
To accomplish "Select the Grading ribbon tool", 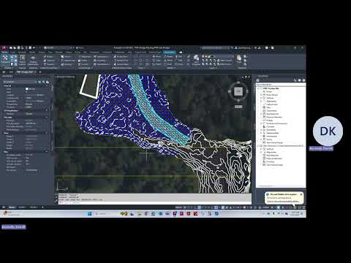I will pos(67,64).
